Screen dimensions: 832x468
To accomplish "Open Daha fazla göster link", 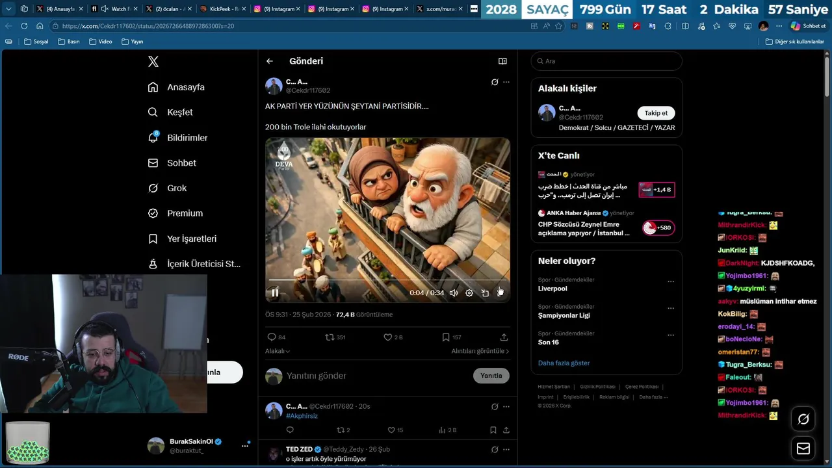I will tap(564, 363).
